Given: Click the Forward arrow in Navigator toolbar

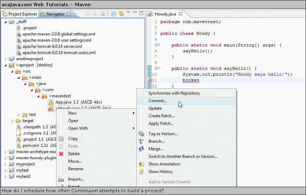Looking at the screenshot, I should tap(95, 14).
